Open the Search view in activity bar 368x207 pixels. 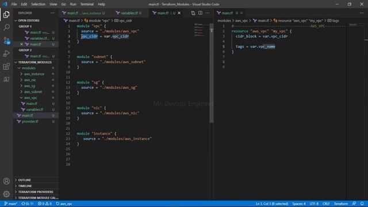[6, 27]
